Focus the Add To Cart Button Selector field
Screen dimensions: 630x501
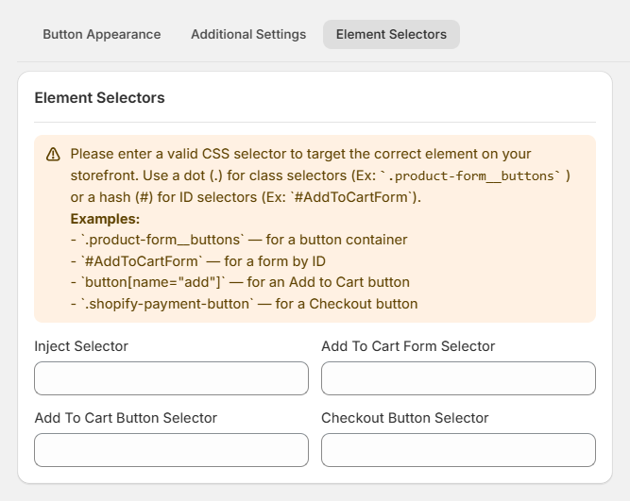coord(171,450)
